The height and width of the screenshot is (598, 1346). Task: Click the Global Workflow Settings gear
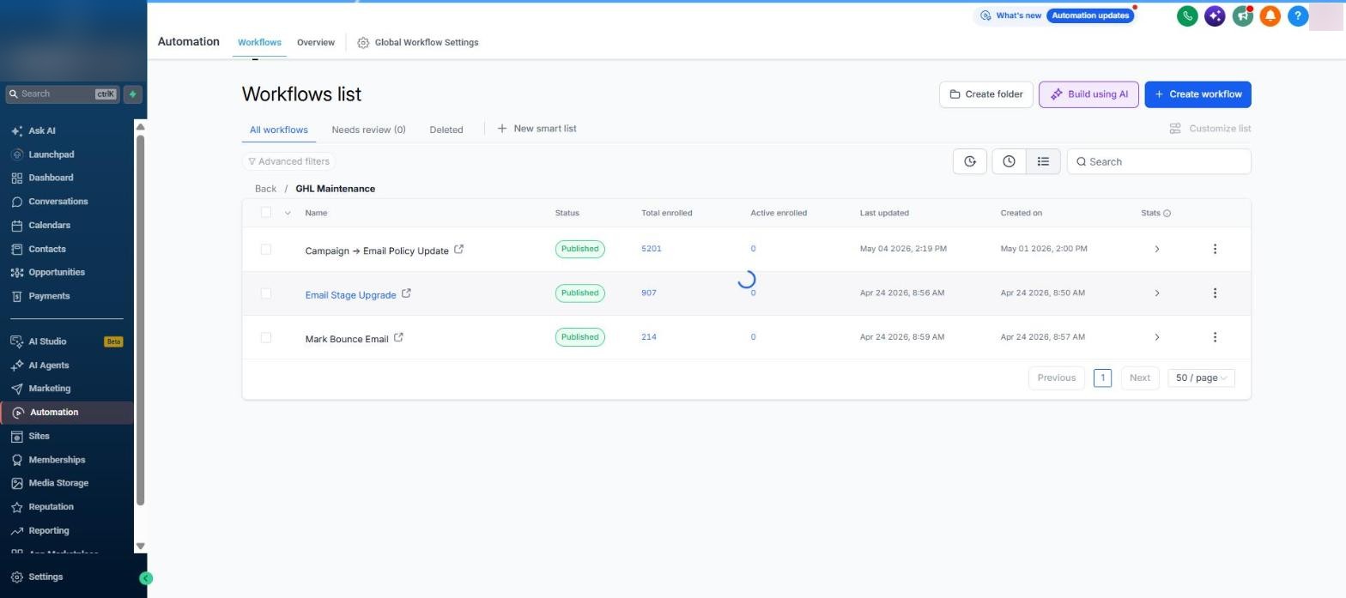pyautogui.click(x=363, y=43)
